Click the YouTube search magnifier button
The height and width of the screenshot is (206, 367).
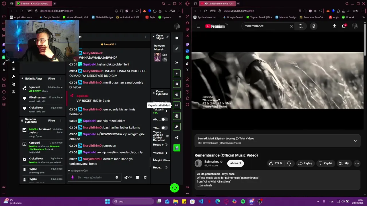(300, 26)
